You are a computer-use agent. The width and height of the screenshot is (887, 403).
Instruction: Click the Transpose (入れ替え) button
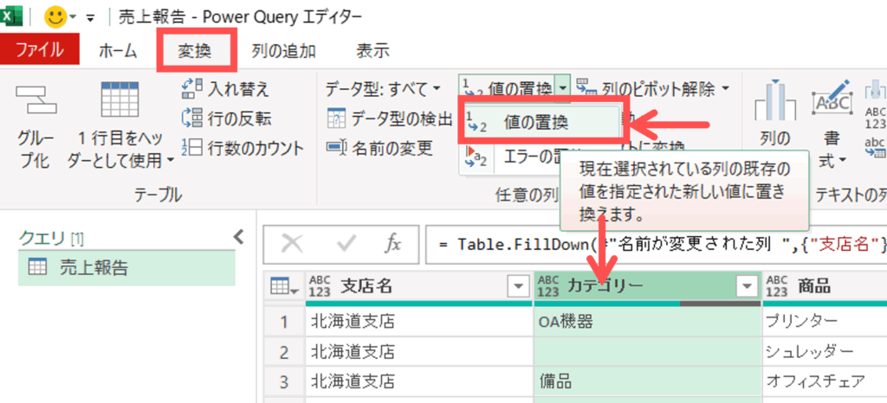(x=226, y=88)
